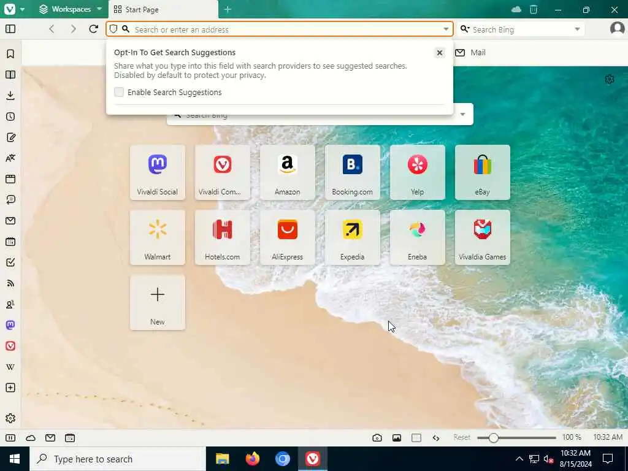
Task: Open the address bar typed history dropdown
Action: (x=446, y=29)
